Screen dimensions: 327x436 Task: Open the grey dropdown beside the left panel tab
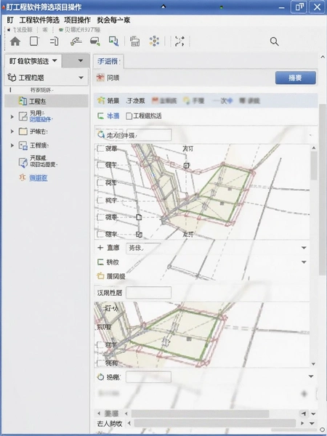click(81, 60)
